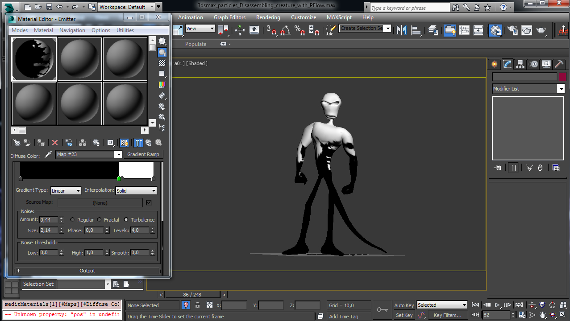The width and height of the screenshot is (570, 321).
Task: Open the Display command panel tab
Action: pos(546,64)
